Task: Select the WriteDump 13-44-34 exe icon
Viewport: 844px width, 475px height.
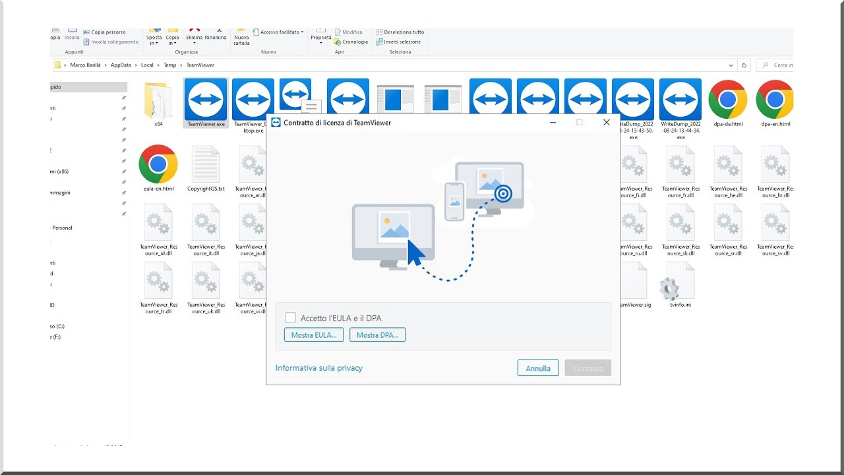Action: pyautogui.click(x=680, y=109)
